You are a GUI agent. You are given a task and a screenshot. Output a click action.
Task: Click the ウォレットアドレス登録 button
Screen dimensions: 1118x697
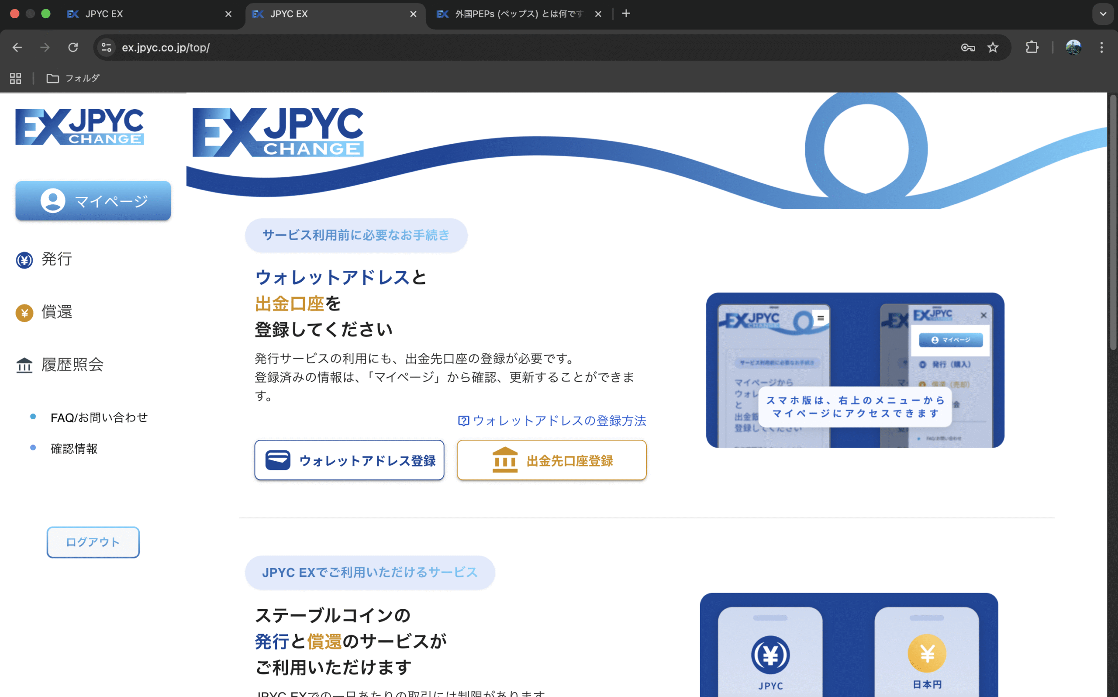pos(349,460)
